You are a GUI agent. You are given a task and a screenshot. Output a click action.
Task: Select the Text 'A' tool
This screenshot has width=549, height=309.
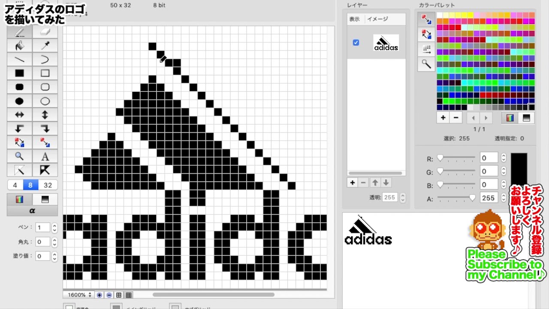(x=45, y=156)
